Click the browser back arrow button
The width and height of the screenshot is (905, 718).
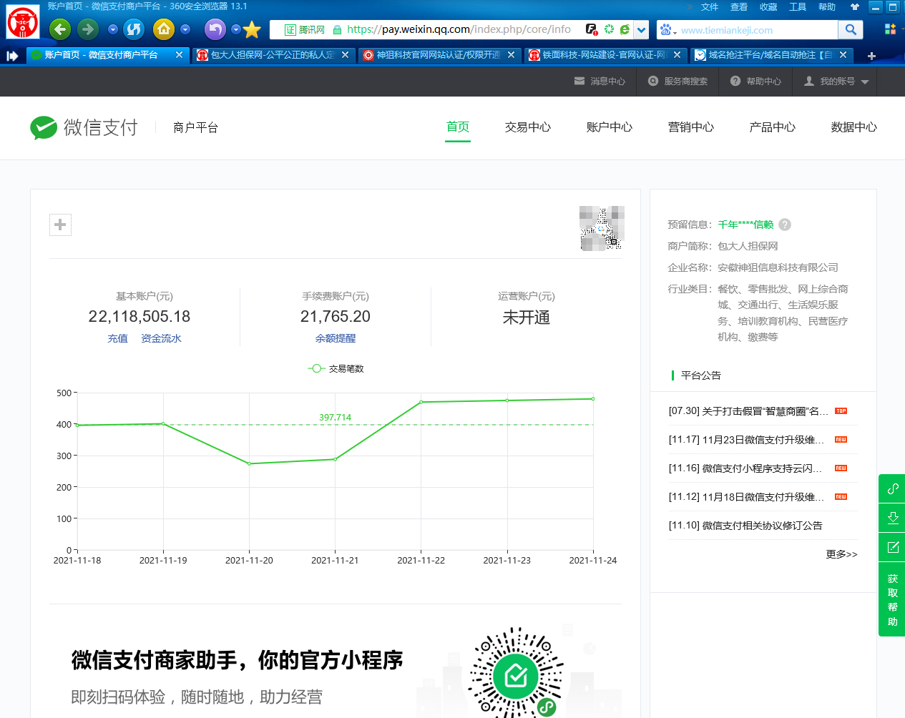click(60, 29)
